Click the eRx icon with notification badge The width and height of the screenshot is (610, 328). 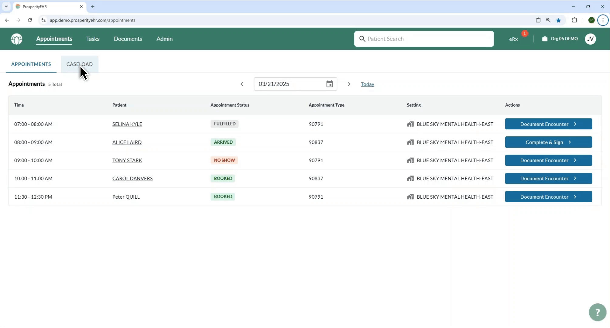pyautogui.click(x=513, y=39)
